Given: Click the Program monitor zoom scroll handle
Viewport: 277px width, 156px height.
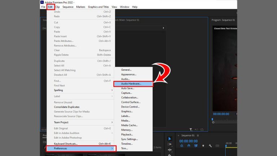Looking at the screenshot, I should coord(213,122).
